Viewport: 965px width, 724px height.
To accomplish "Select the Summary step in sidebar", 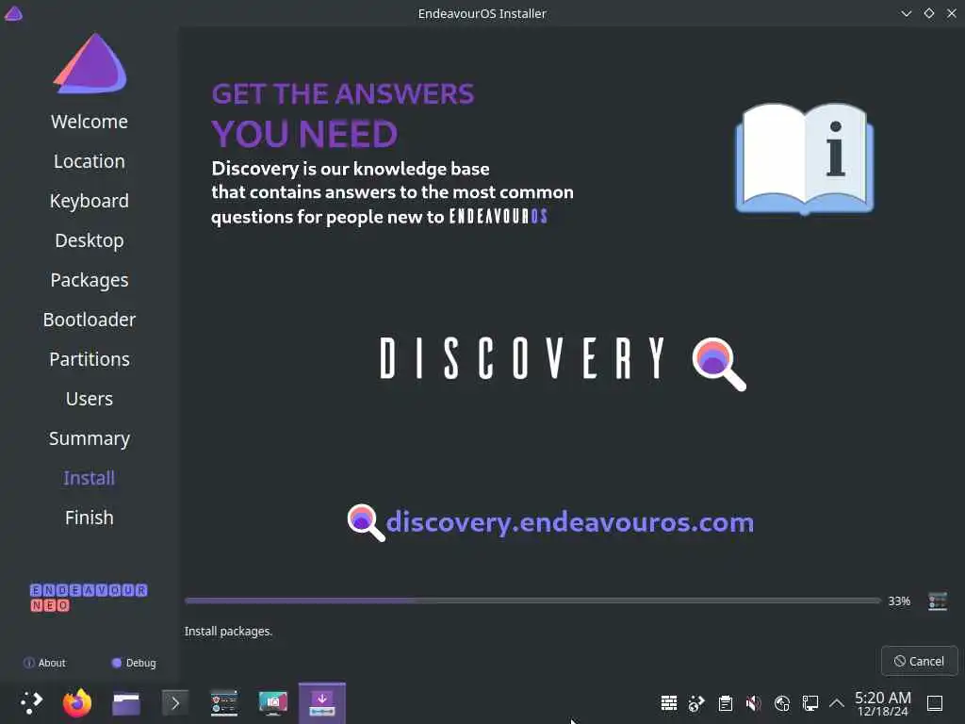I will [x=90, y=438].
